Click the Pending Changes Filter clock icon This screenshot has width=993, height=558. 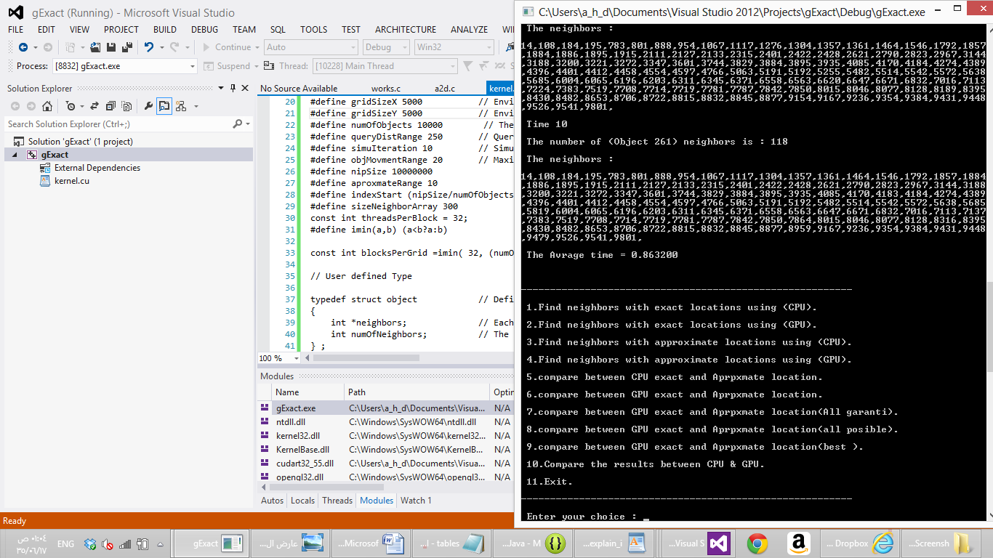click(70, 106)
